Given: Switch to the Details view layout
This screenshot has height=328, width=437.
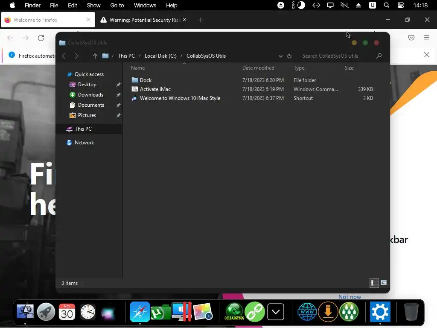Looking at the screenshot, I should (374, 283).
